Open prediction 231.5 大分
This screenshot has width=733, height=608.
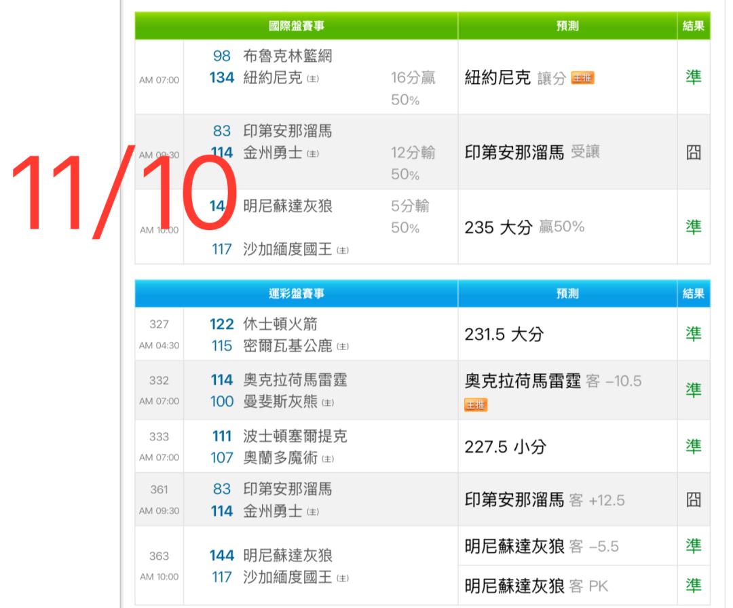pyautogui.click(x=504, y=335)
